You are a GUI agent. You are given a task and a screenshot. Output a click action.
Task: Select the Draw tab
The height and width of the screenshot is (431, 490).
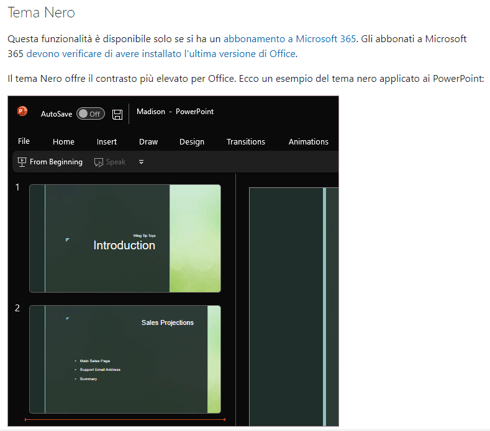pos(148,141)
